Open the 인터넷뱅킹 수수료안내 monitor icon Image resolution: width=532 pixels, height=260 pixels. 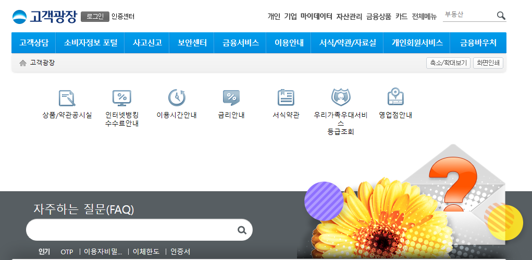point(122,98)
